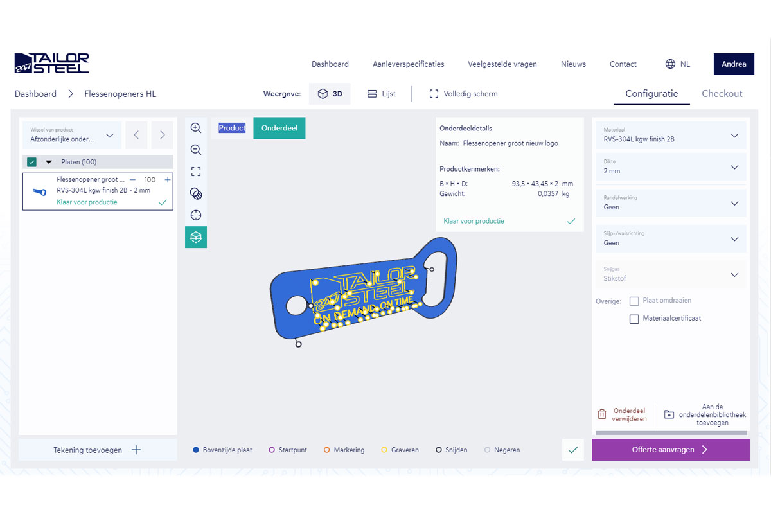Click Tekening toevoegen button
This screenshot has width=771, height=514.
[x=98, y=450]
